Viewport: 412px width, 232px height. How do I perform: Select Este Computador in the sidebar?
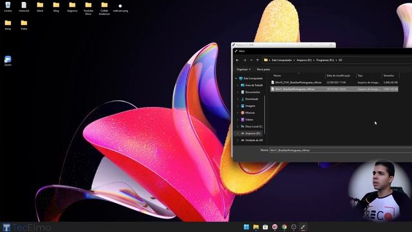[x=251, y=79]
